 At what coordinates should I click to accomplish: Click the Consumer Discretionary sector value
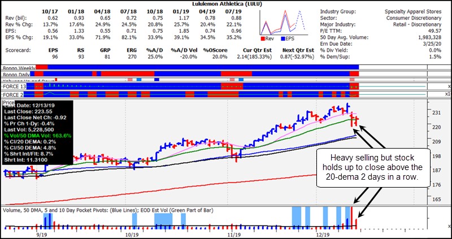pos(414,18)
